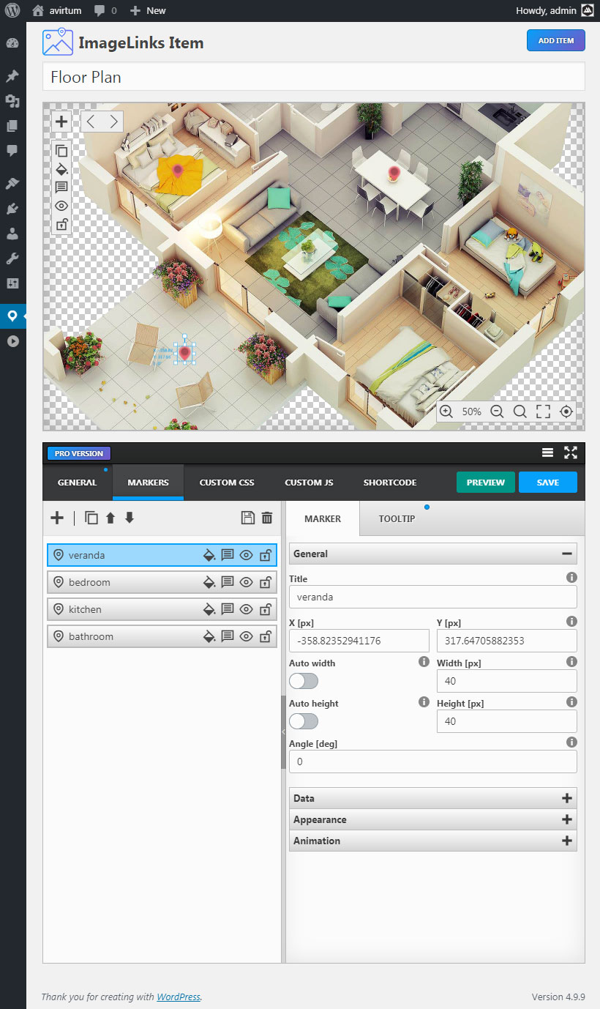Toggle visibility of the kitchen marker
The width and height of the screenshot is (600, 1009).
pos(247,609)
